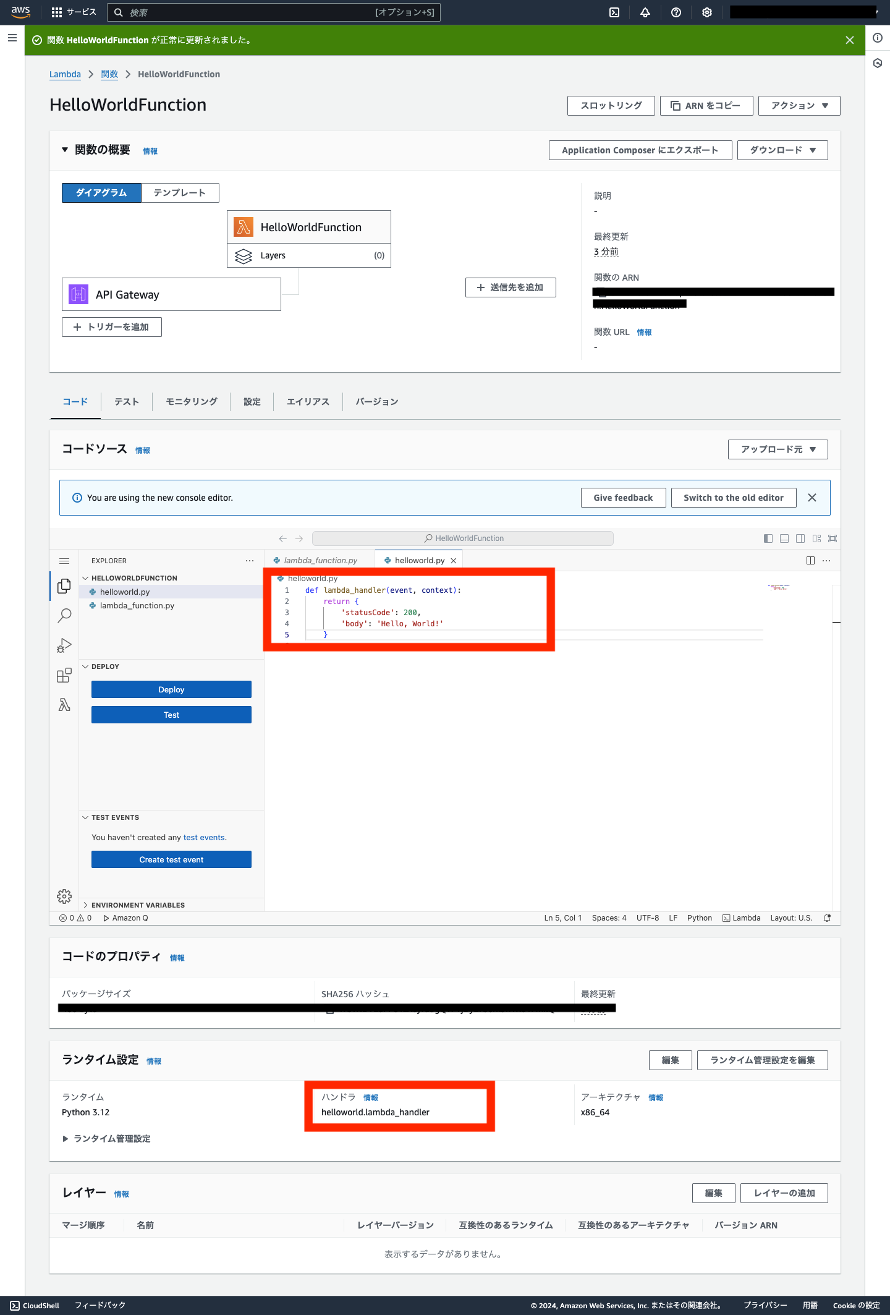Select the テンプレート view toggle
Viewport: 890px width, 1315px height.
180,193
